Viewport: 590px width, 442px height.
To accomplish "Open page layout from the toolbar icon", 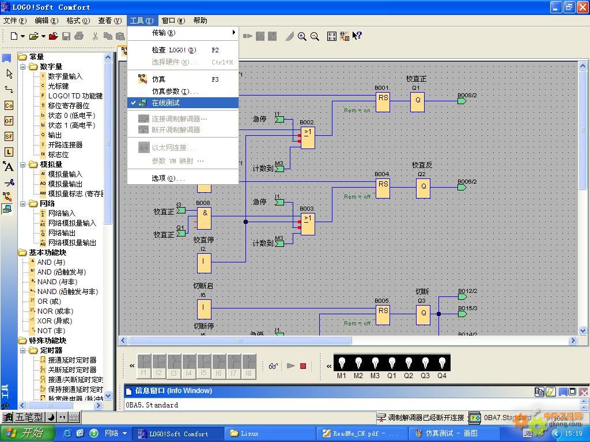I will click(x=331, y=36).
